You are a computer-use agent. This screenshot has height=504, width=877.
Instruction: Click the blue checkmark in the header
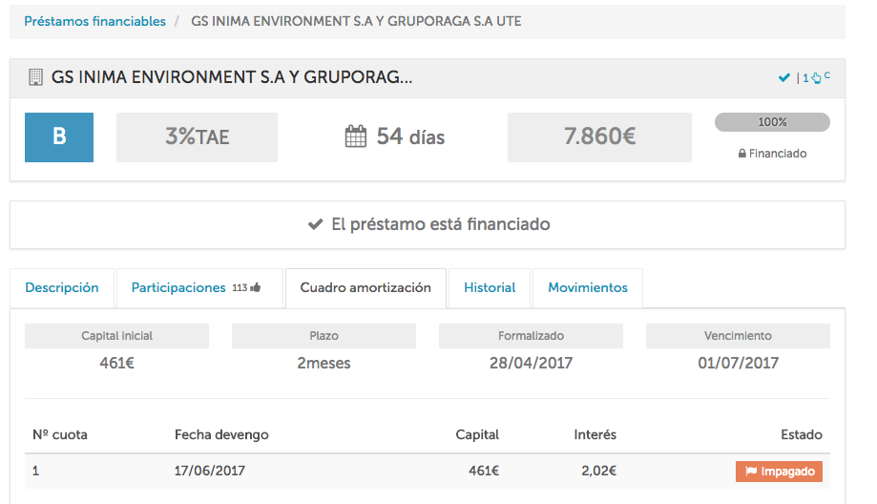pyautogui.click(x=784, y=78)
